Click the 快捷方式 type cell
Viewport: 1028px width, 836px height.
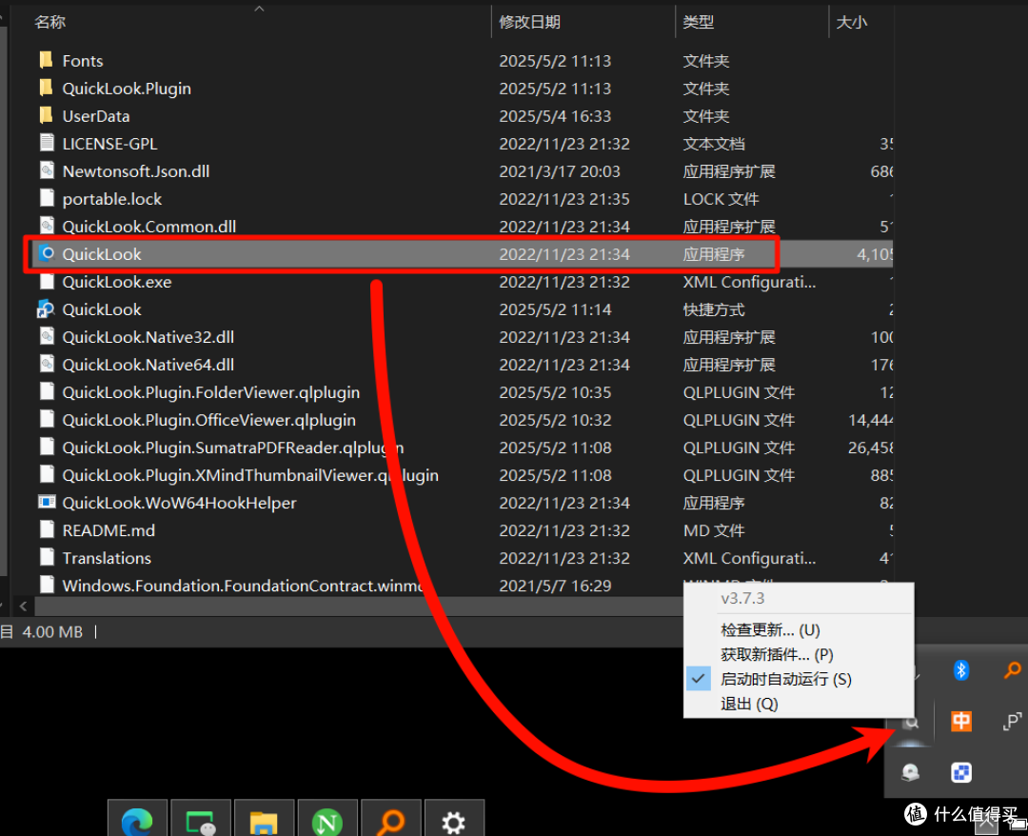pyautogui.click(x=714, y=309)
